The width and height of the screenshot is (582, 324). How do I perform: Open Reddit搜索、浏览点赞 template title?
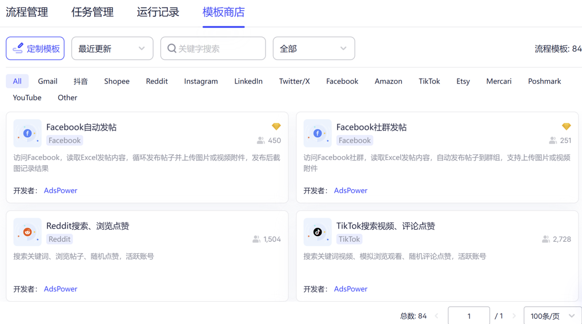pyautogui.click(x=87, y=226)
